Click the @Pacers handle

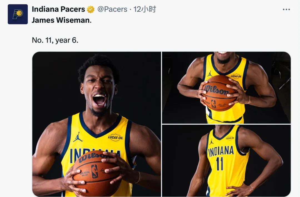(112, 9)
